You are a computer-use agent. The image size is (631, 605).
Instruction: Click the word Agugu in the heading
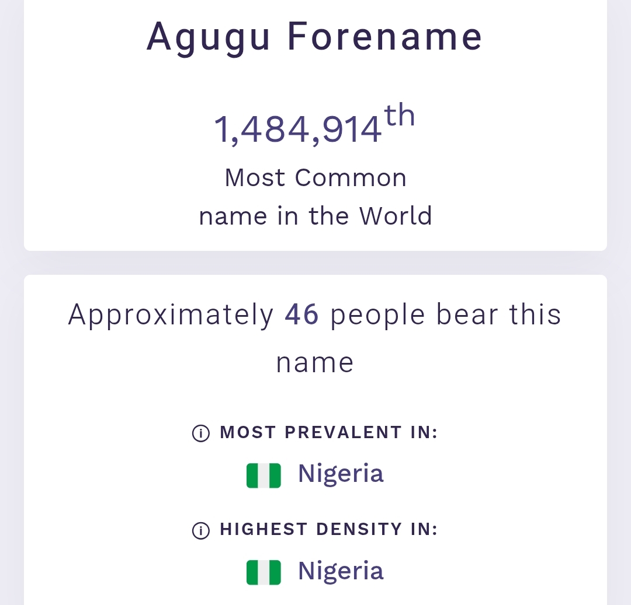209,37
